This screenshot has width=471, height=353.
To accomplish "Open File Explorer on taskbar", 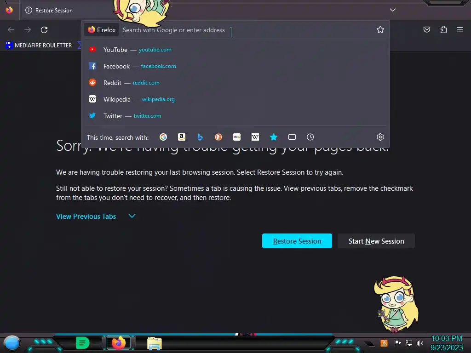I will (x=155, y=343).
